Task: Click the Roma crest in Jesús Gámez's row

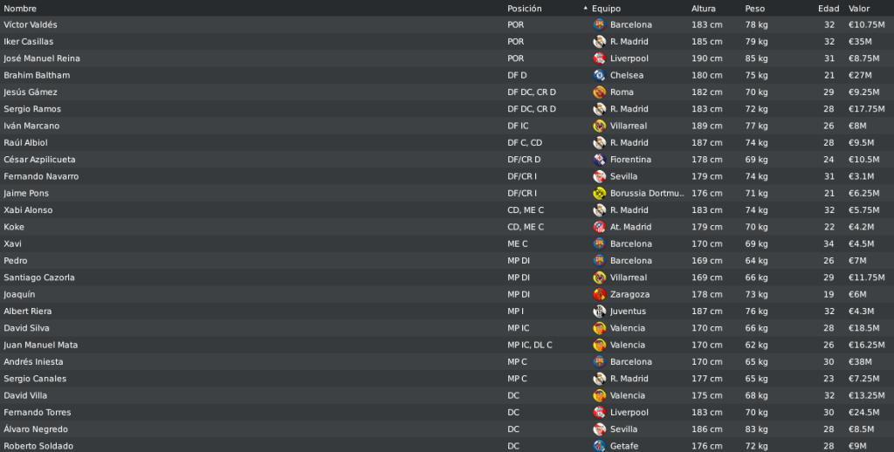Action: pyautogui.click(x=599, y=92)
